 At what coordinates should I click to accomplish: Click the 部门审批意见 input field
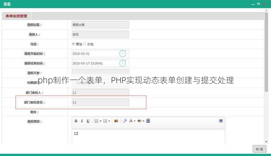click(100, 102)
